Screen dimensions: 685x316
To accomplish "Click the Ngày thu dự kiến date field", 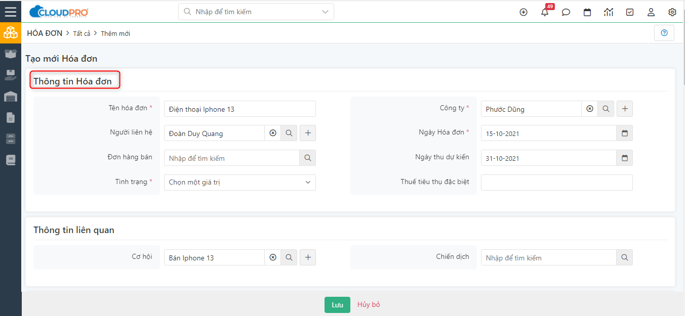I will (549, 158).
